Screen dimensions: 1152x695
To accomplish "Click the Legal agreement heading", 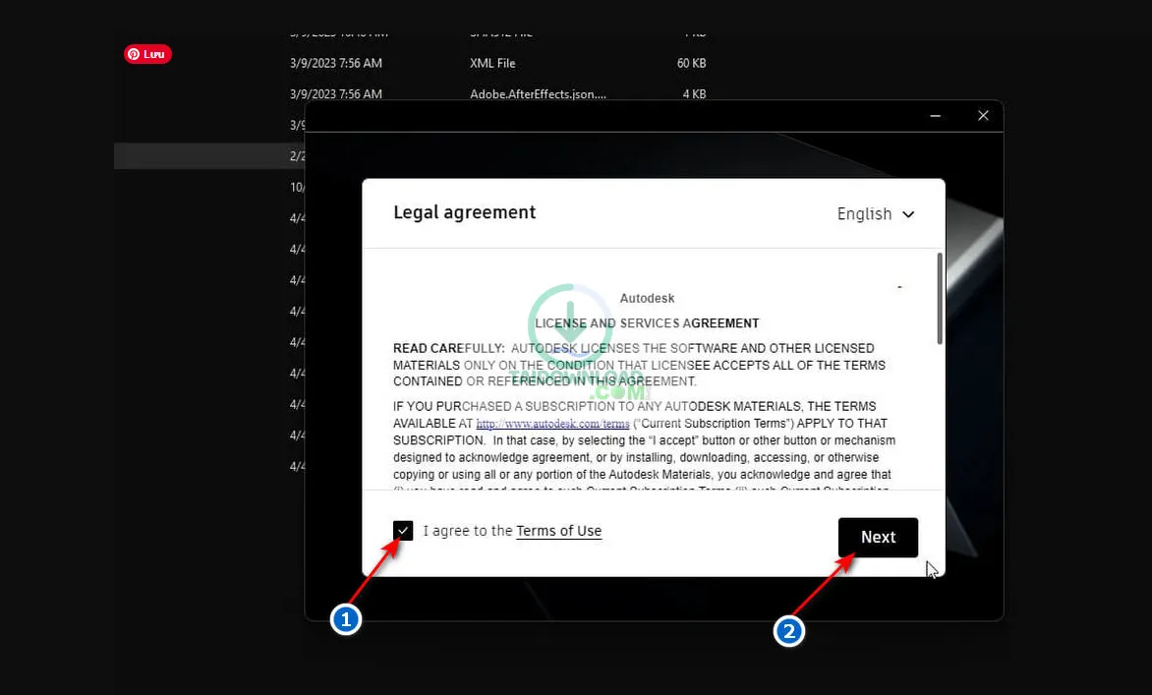I will click(x=464, y=212).
